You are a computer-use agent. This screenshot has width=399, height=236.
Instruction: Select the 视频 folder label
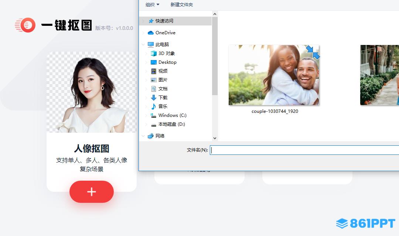(x=163, y=71)
